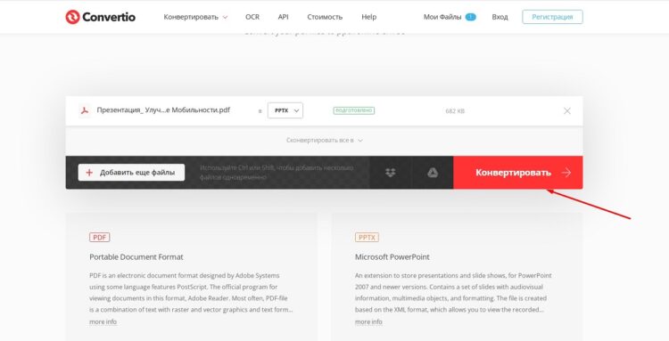Open the OCR page
669x341 pixels.
(x=252, y=17)
